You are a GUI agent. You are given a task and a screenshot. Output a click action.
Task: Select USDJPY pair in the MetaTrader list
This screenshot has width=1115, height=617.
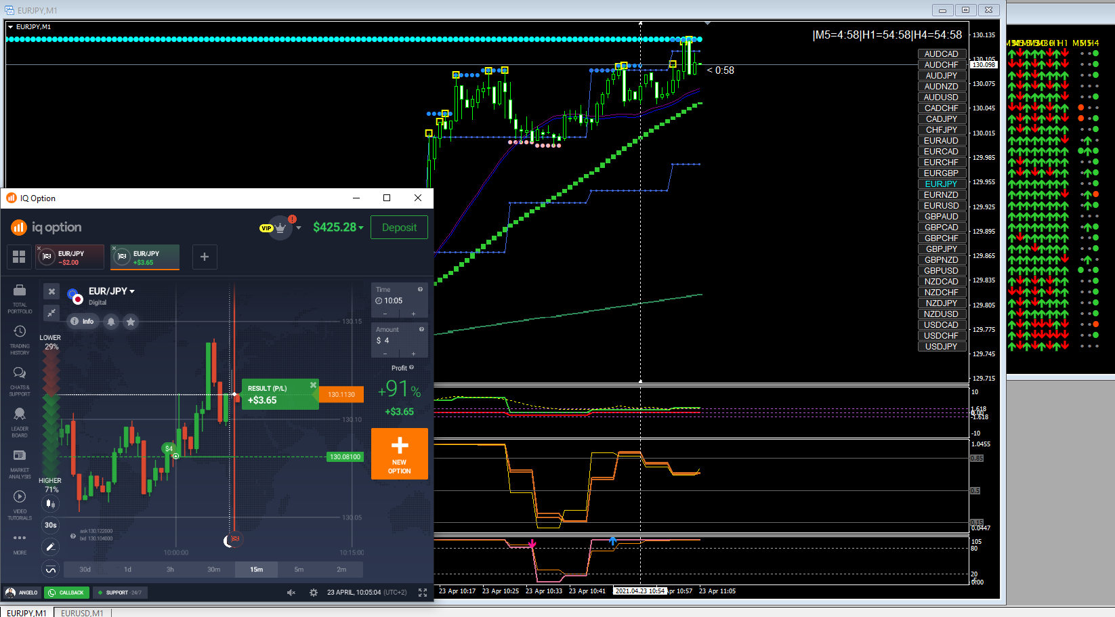coord(942,347)
